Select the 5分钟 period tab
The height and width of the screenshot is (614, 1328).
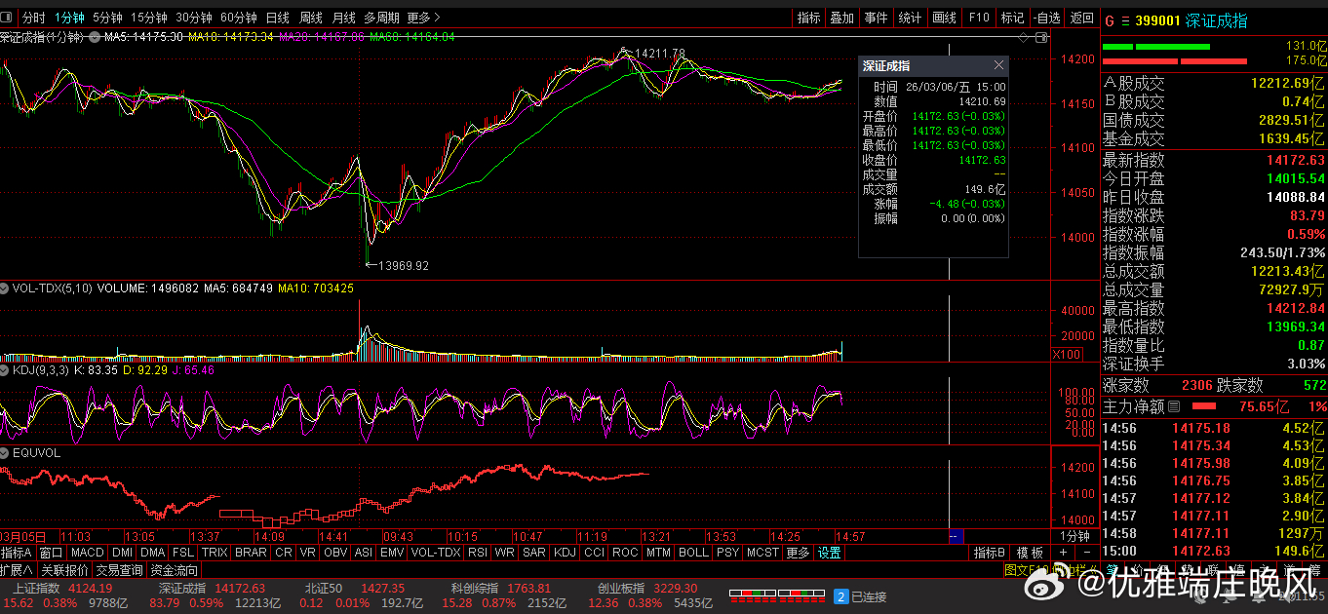pyautogui.click(x=107, y=18)
